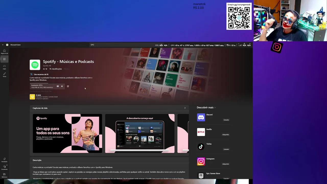Viewport: 327px width, 184px height.
Task: Click Adquirido button for Netflix
Action: pos(226,135)
